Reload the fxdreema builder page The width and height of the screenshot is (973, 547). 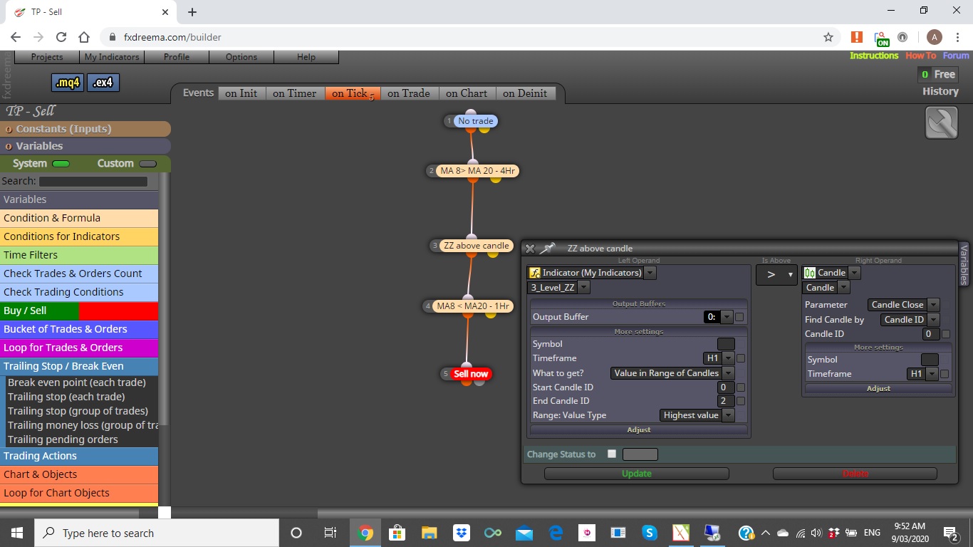61,37
